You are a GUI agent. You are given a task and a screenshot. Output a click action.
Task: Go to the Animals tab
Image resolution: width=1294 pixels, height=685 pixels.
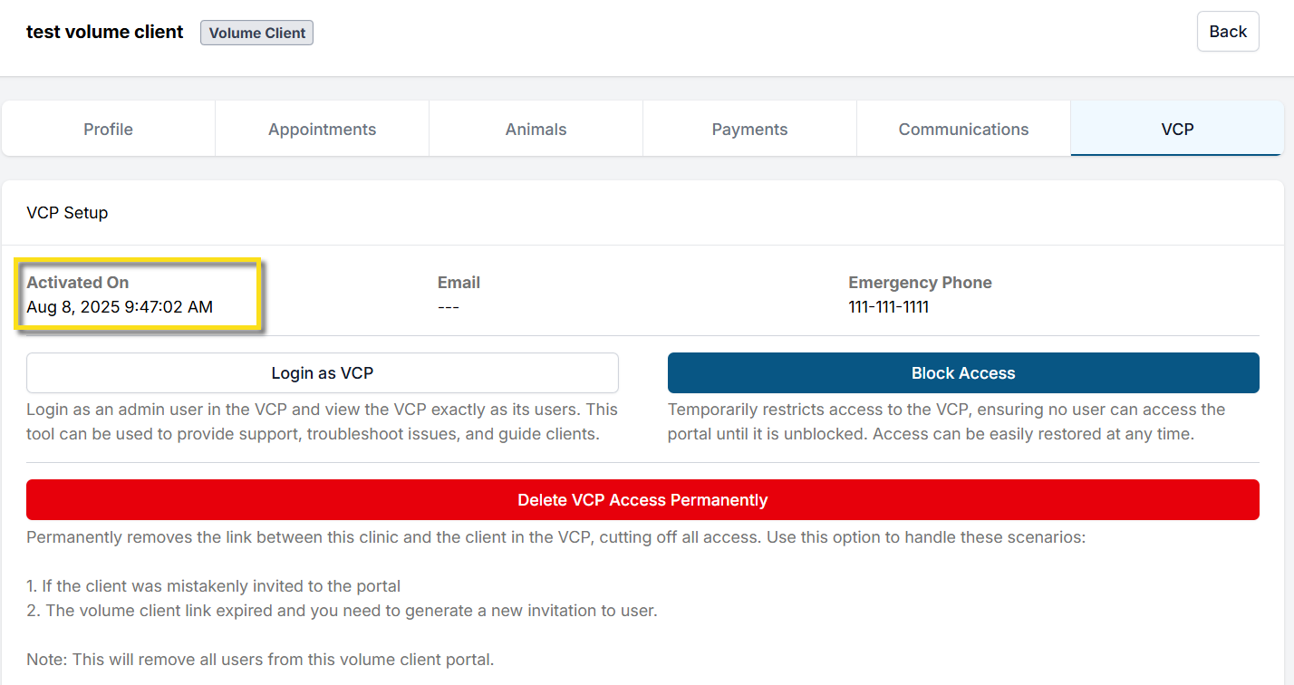(x=536, y=130)
